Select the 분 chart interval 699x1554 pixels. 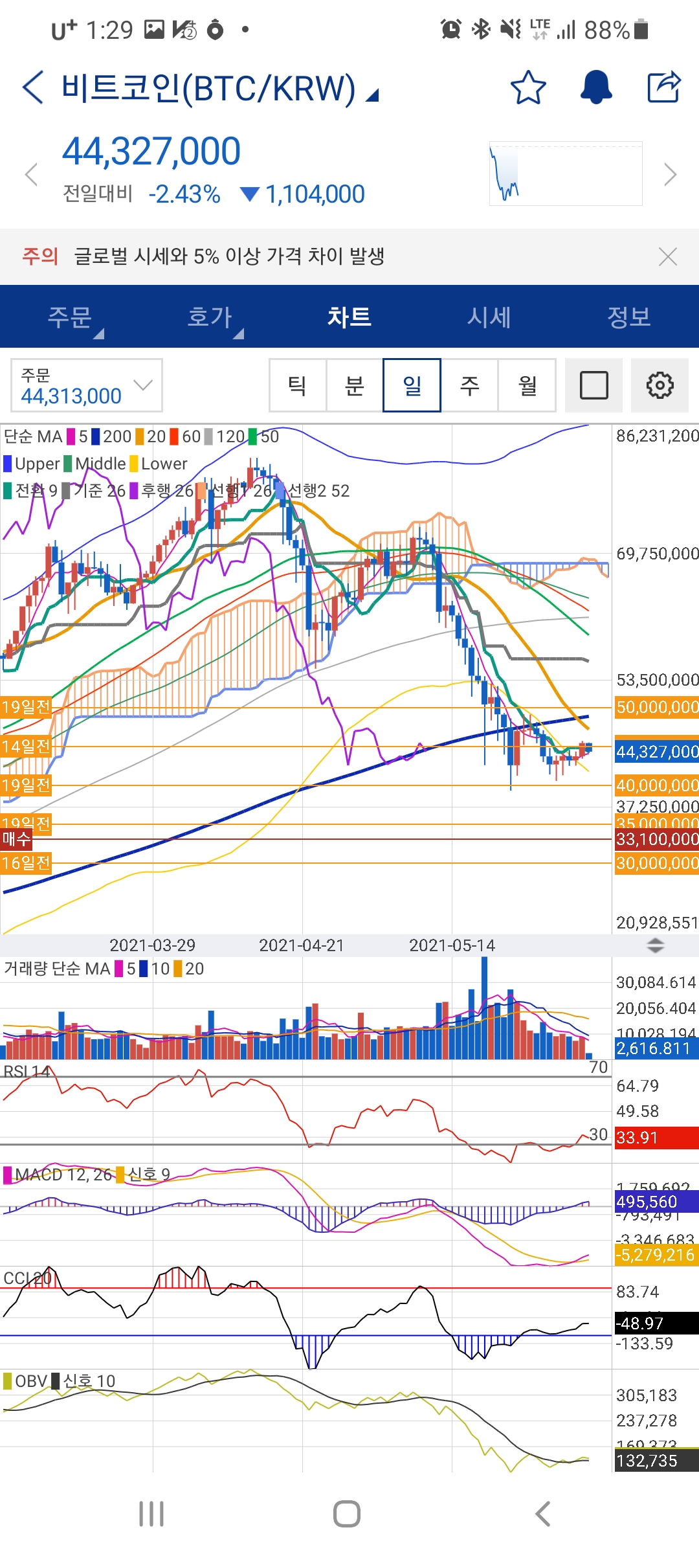355,385
